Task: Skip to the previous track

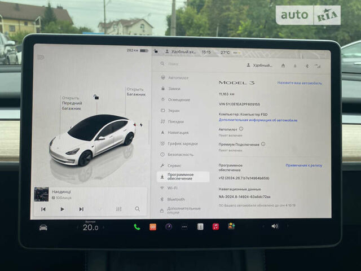Action: pyautogui.click(x=43, y=209)
